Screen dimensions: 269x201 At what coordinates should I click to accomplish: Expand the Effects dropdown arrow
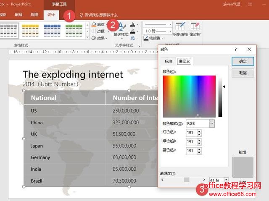click(x=106, y=38)
